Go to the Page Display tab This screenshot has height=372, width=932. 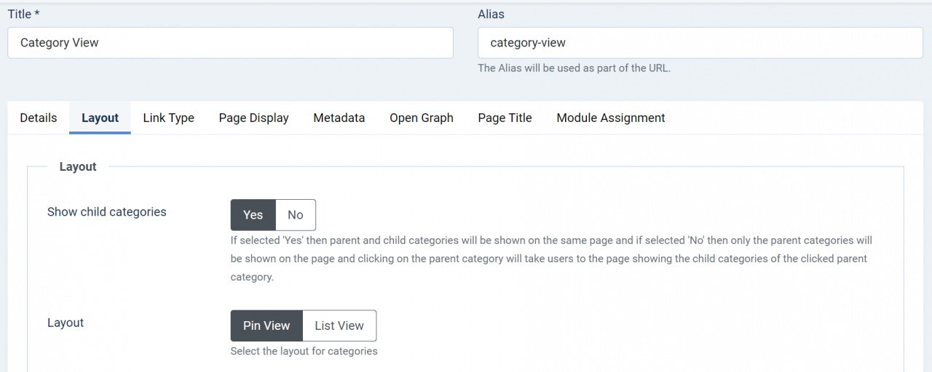click(x=253, y=118)
